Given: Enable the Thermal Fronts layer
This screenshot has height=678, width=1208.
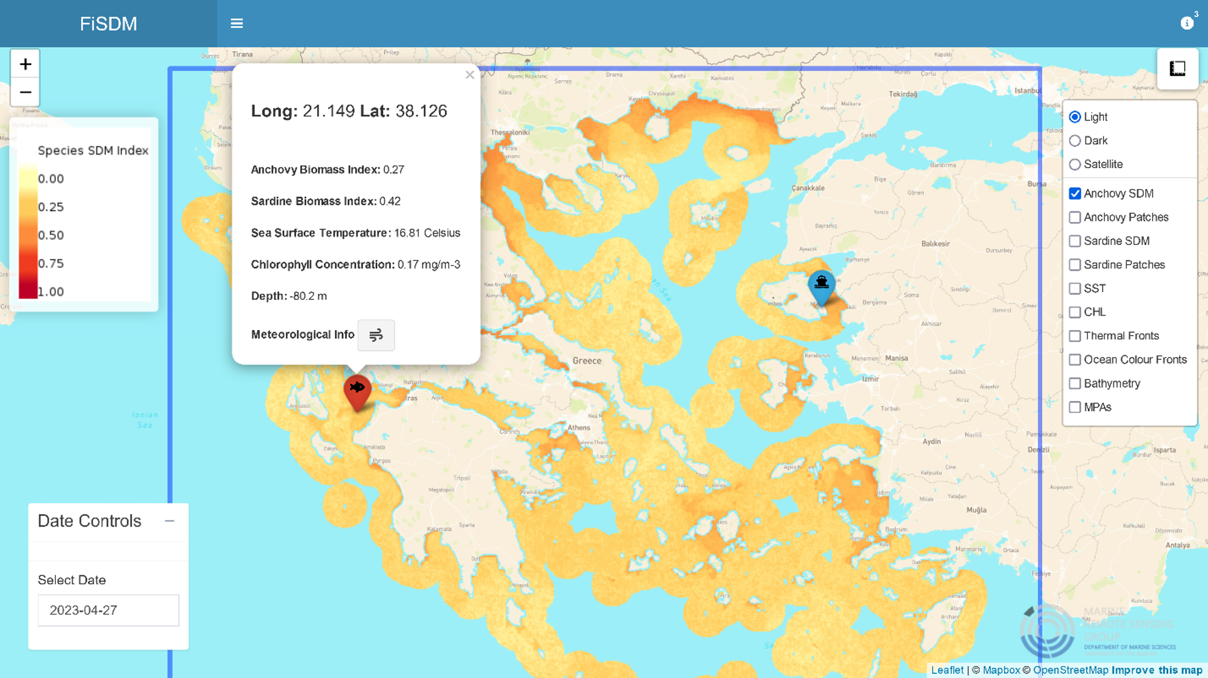Looking at the screenshot, I should [1075, 336].
